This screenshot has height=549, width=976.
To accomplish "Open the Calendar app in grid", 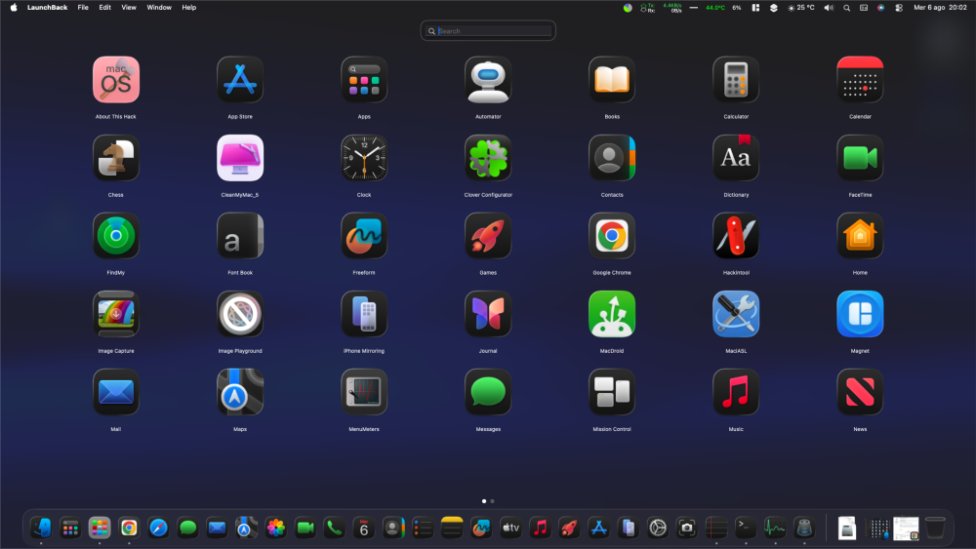I will pos(860,80).
